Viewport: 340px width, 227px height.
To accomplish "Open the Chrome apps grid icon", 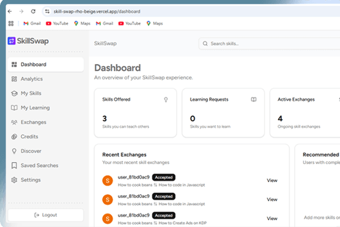I will coord(11,23).
